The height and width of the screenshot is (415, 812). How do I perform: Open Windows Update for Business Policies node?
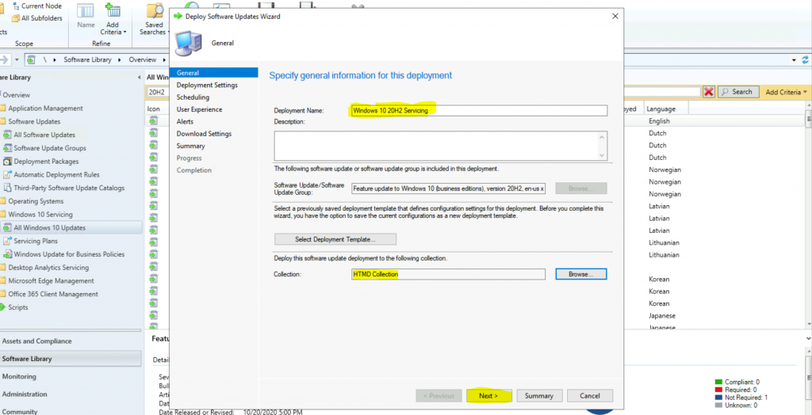(x=69, y=254)
